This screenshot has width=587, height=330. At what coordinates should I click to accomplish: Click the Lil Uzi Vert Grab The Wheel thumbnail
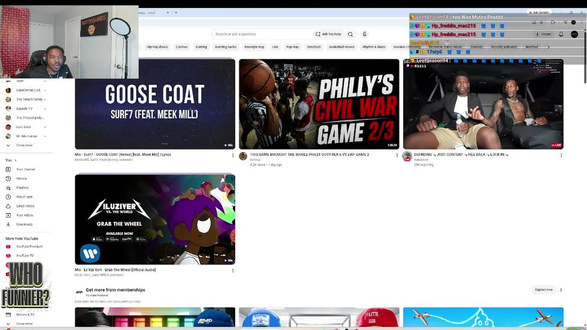point(155,220)
